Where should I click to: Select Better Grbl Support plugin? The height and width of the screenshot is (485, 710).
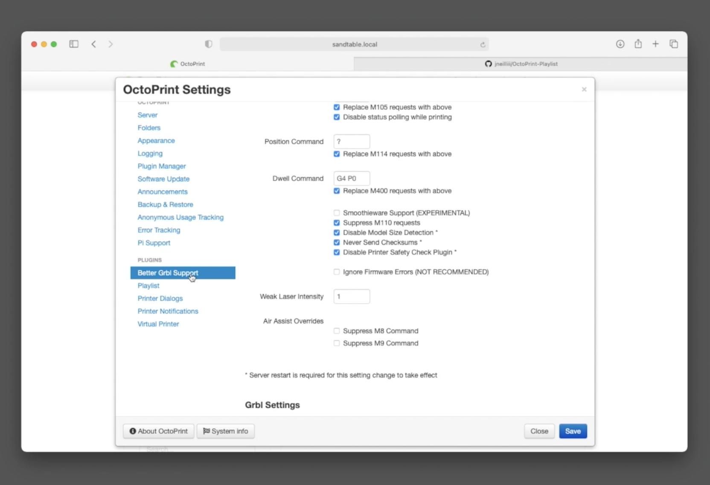coord(183,273)
